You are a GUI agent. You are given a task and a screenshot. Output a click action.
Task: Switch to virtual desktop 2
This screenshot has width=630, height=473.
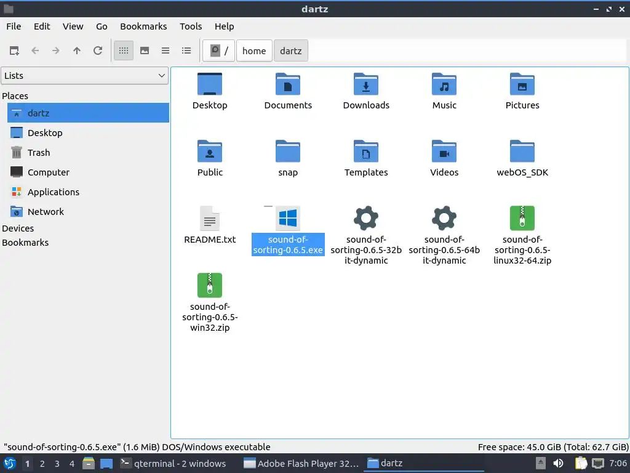tap(42, 464)
